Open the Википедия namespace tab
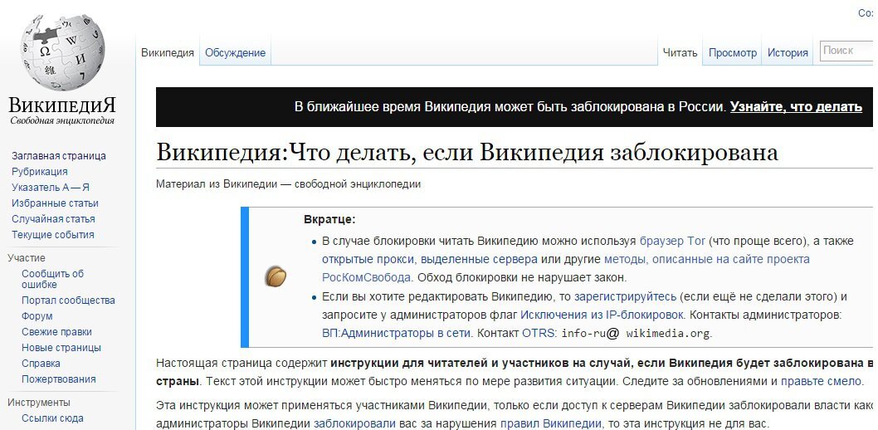 click(x=168, y=52)
